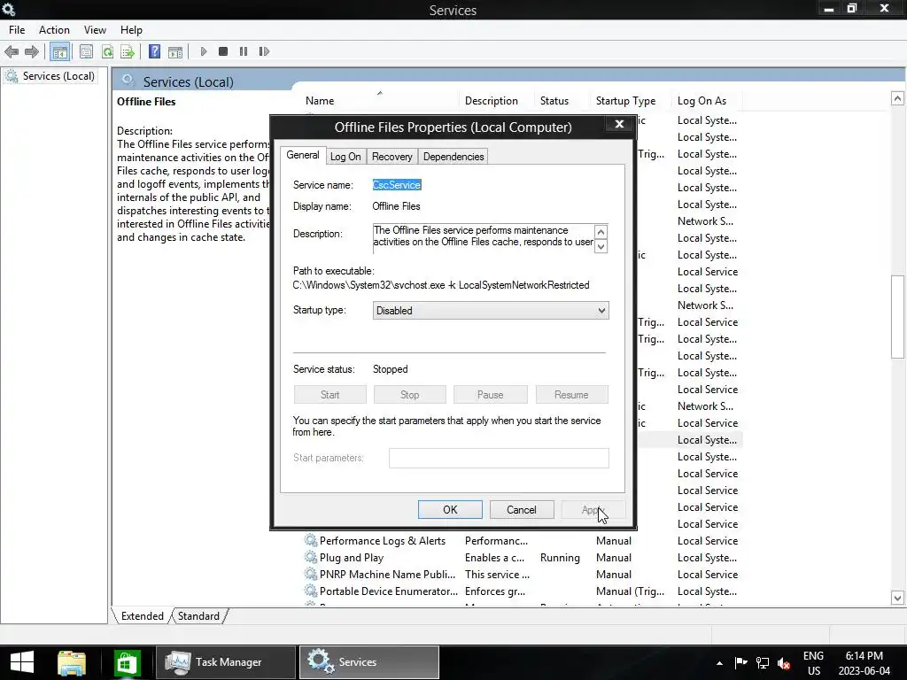Switch to the Log On tab
The image size is (907, 680).
pos(345,157)
